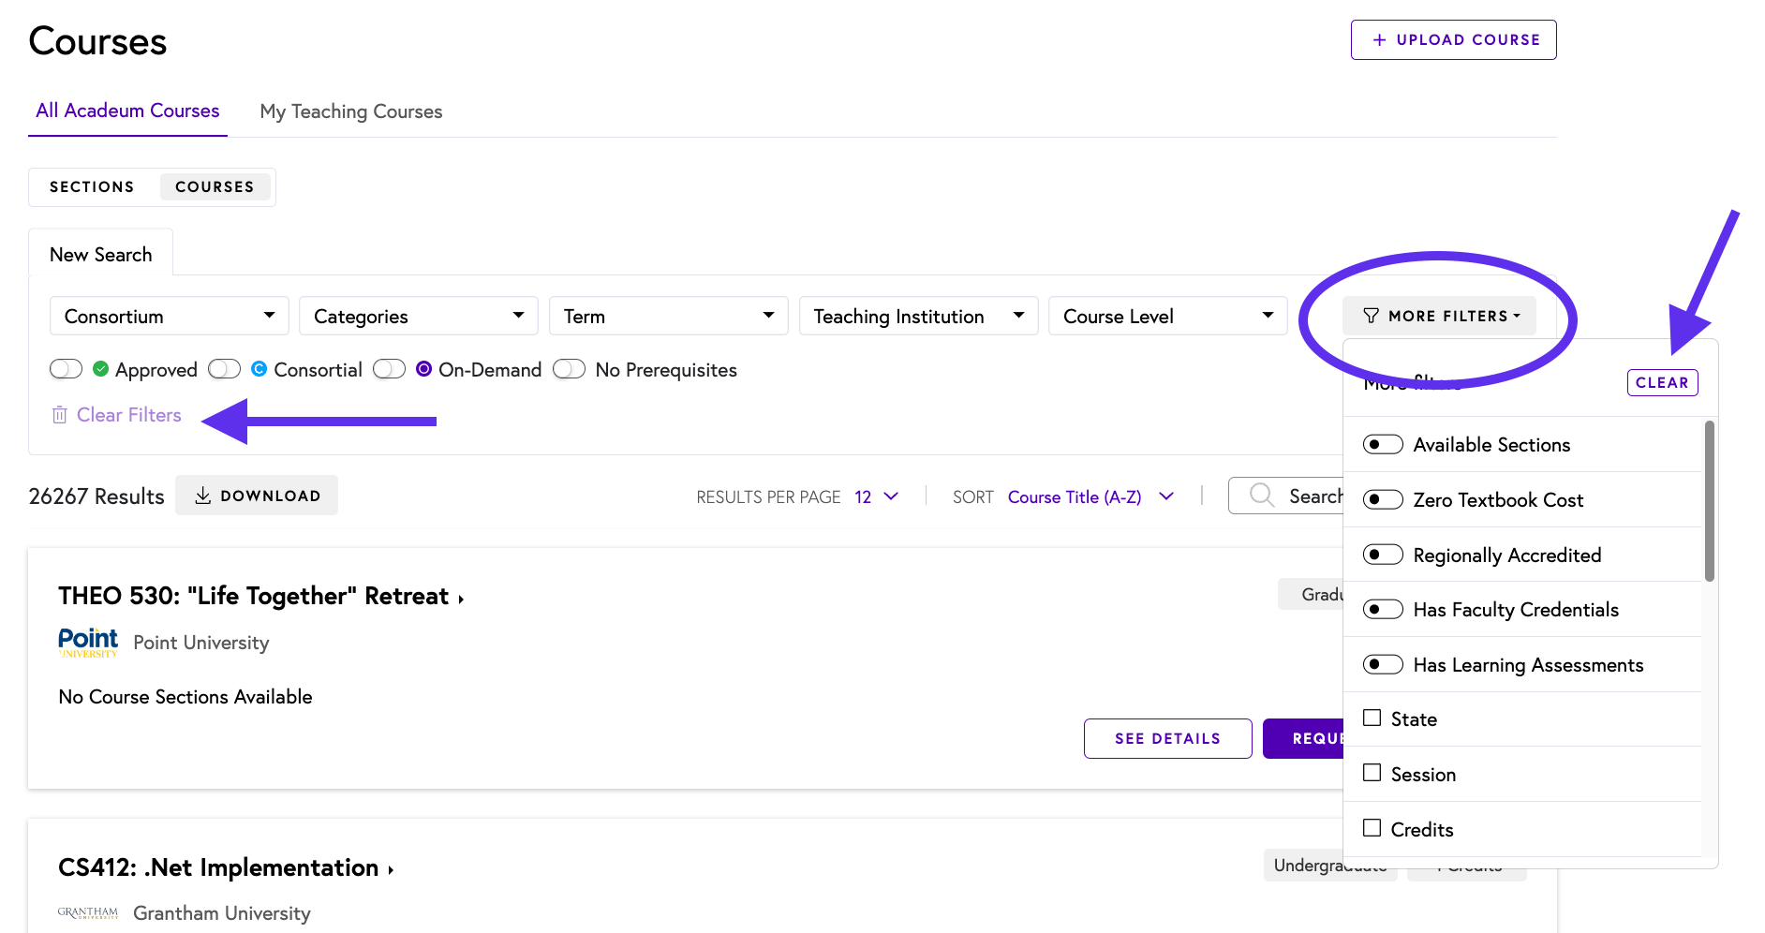This screenshot has width=1765, height=933.
Task: Click the Grantham University logo
Action: 88,912
